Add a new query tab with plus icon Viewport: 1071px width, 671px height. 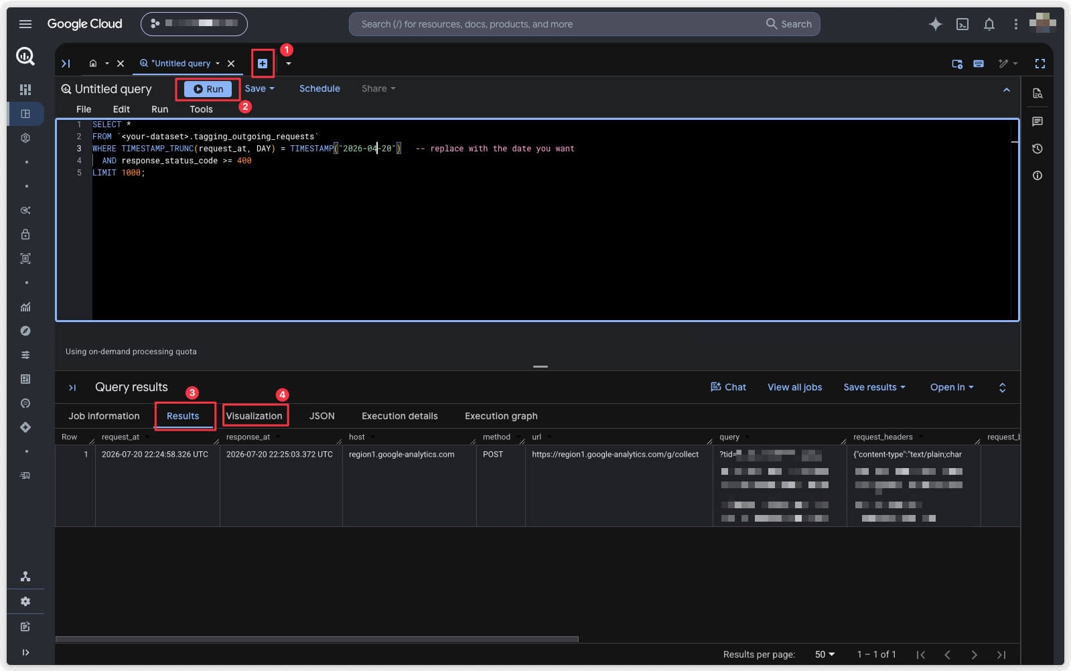coord(263,64)
